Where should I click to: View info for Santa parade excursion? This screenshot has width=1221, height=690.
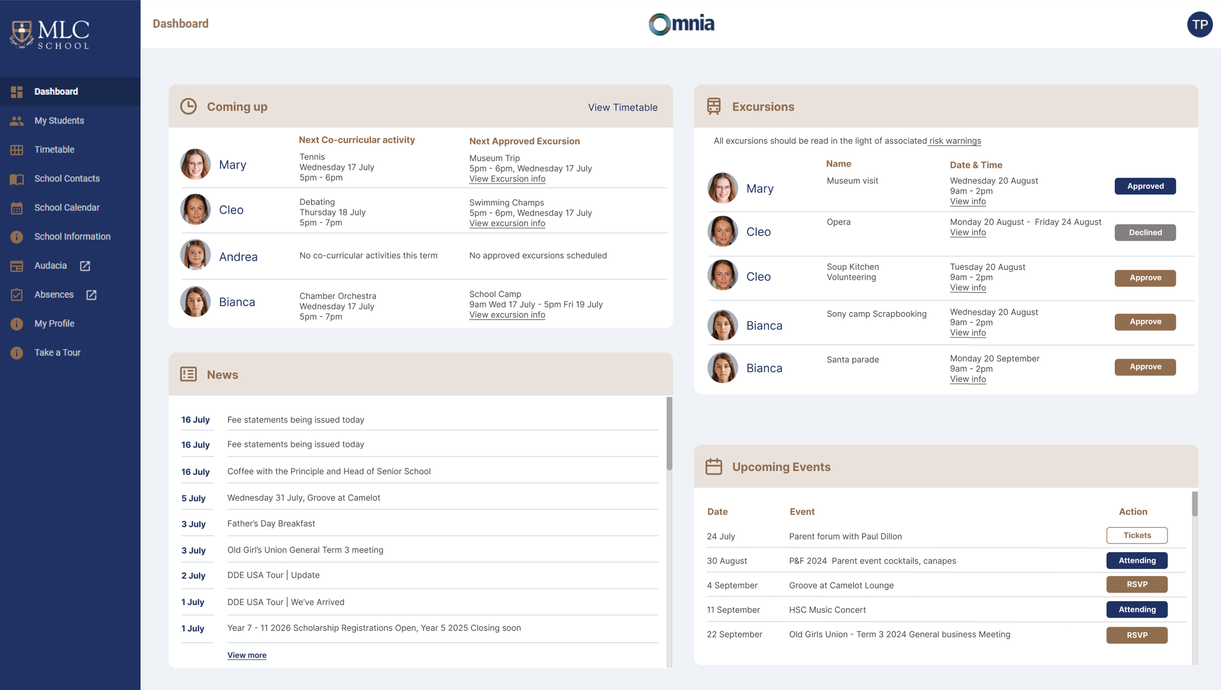tap(968, 380)
